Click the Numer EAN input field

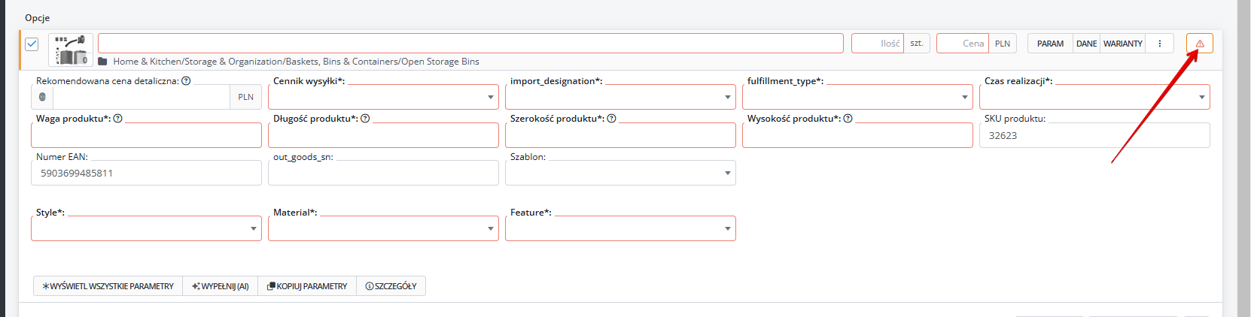(146, 173)
